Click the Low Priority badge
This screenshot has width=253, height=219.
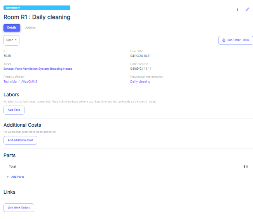37,7
